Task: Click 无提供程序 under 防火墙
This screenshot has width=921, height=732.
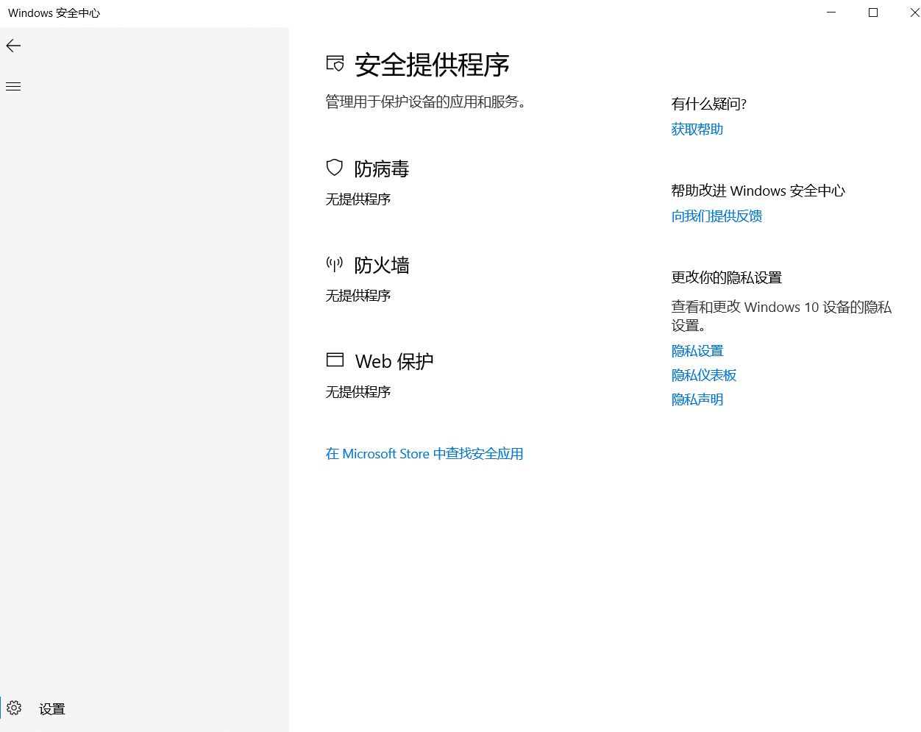Action: (x=358, y=296)
